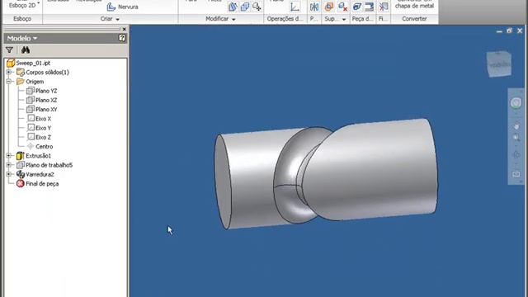Image resolution: width=528 pixels, height=297 pixels.
Task: Expand Corpos sólidos(1) node
Action: tap(9, 72)
